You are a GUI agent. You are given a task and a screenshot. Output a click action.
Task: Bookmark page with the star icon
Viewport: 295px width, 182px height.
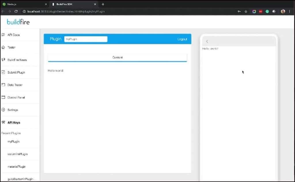click(246, 12)
